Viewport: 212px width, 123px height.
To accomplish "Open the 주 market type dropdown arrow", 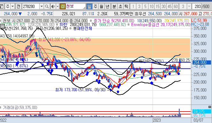I will pyautogui.click(x=12, y=6).
